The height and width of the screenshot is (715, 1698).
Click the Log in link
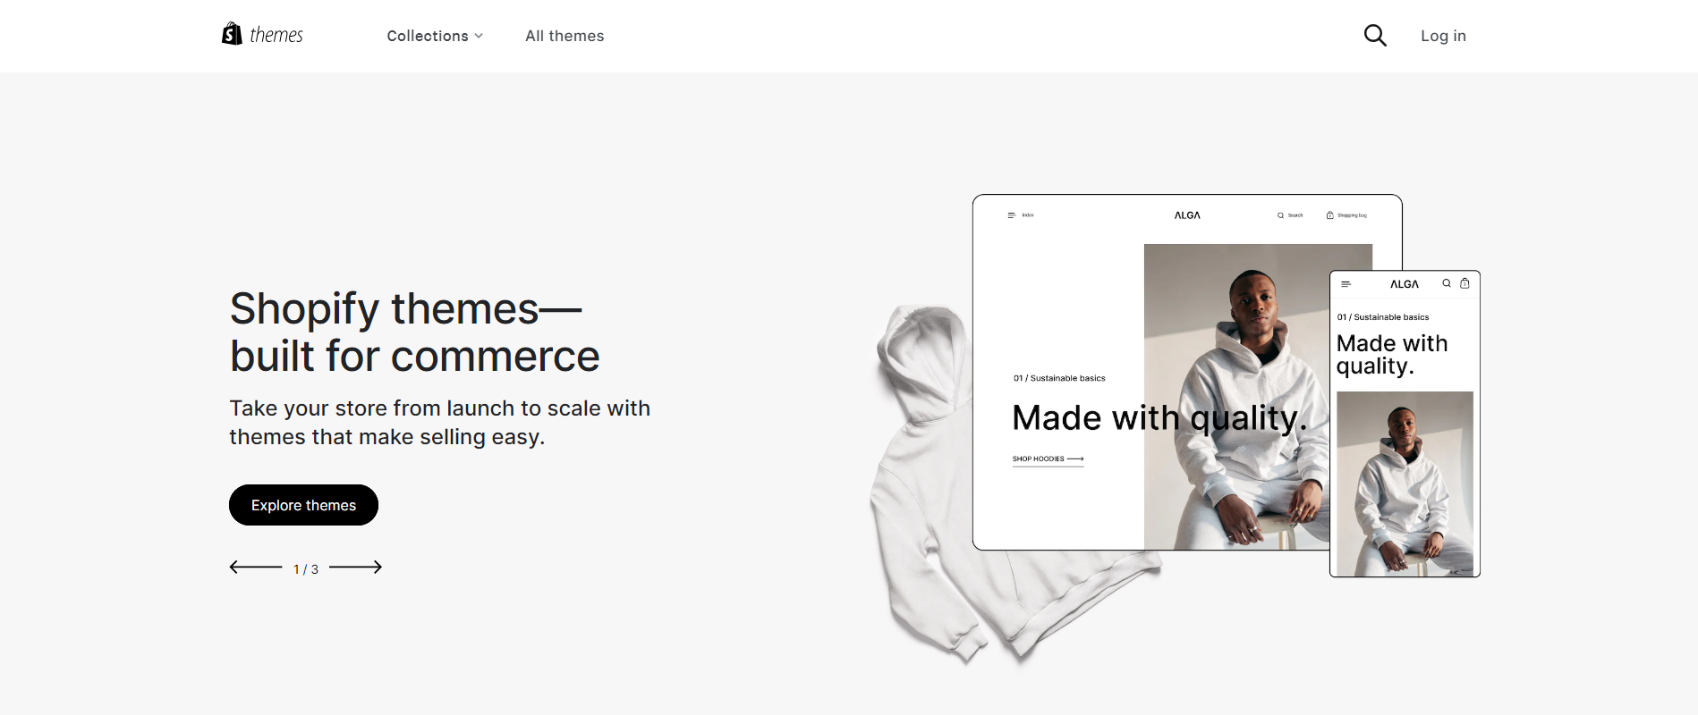[x=1443, y=36]
